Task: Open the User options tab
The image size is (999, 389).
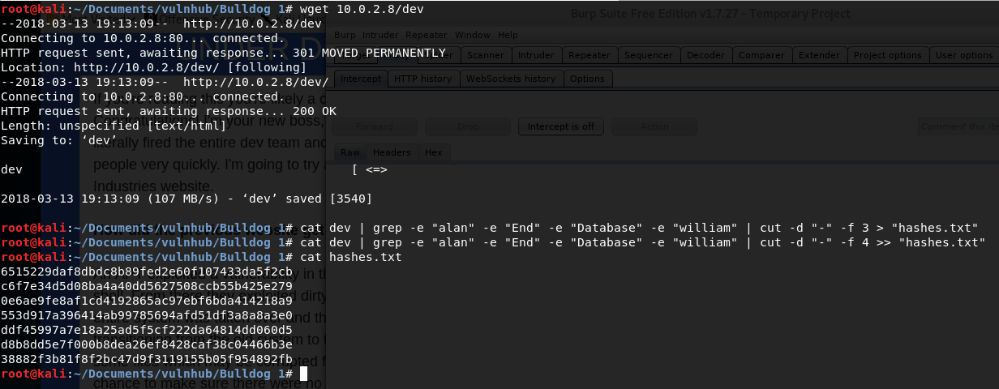Action: click(964, 55)
